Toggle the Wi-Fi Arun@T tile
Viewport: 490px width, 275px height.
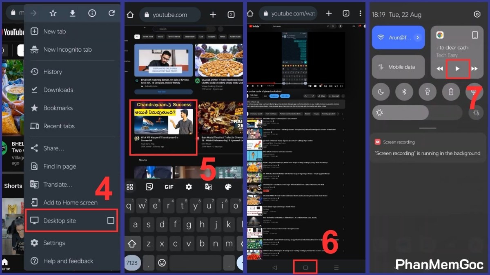(x=399, y=37)
